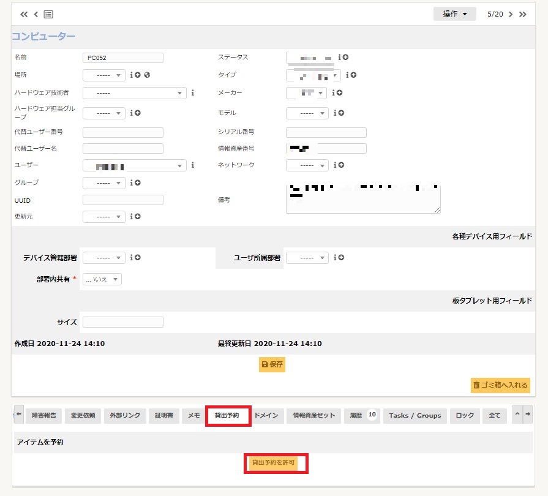Go to next record using right chevron
Image resolution: width=548 pixels, height=496 pixels.
pos(511,14)
